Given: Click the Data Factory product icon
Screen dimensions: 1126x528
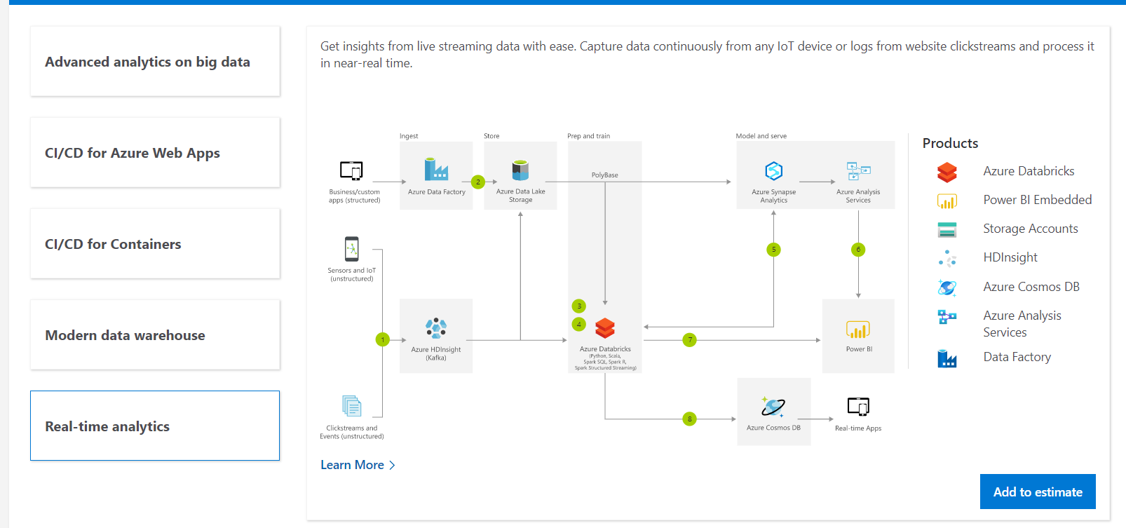Looking at the screenshot, I should [x=947, y=358].
